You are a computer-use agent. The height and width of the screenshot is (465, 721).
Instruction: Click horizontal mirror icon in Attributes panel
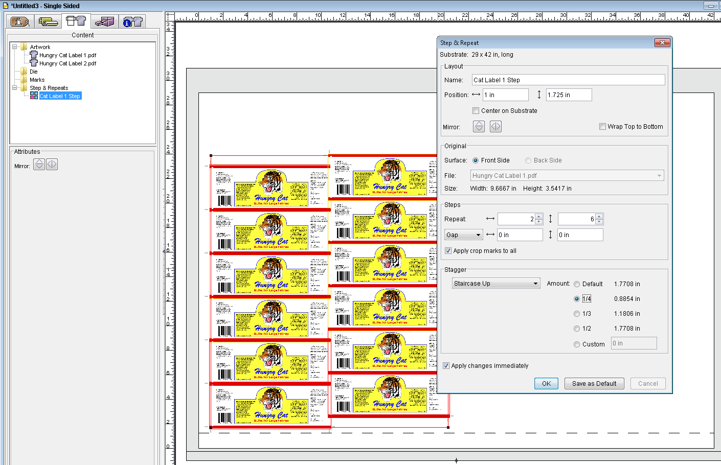click(x=52, y=165)
